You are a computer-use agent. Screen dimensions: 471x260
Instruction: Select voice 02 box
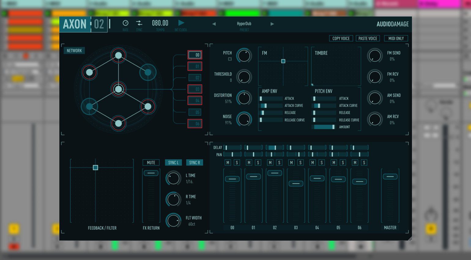pos(195,78)
